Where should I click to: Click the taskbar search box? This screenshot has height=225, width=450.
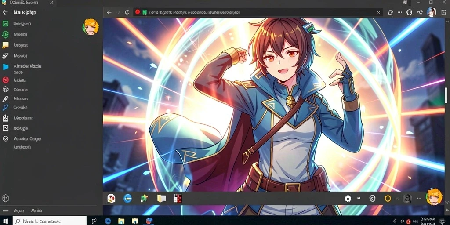(49, 221)
